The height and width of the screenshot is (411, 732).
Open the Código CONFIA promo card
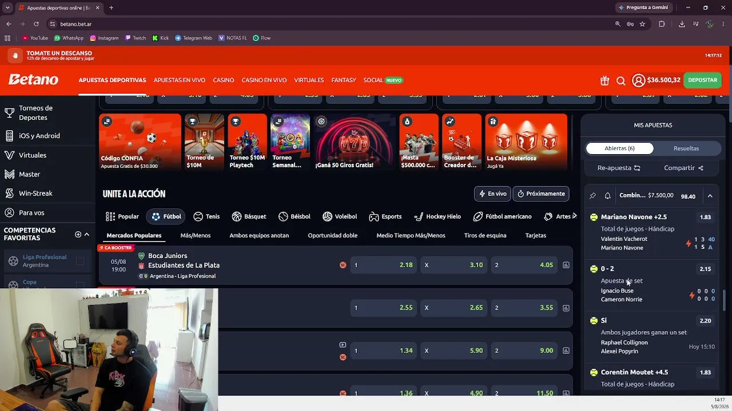[x=140, y=142]
